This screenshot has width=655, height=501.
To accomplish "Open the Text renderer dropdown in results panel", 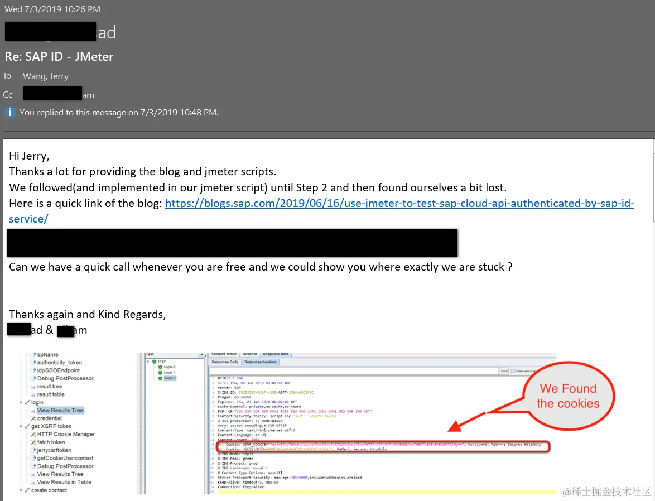I will coord(202,354).
